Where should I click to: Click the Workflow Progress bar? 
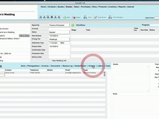click(155, 25)
